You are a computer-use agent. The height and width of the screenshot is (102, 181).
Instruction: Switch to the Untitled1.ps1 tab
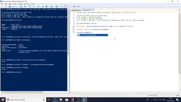(76, 10)
